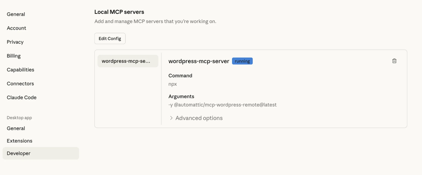The image size is (422, 175).
Task: Expand the Advanced options chevron
Action: click(x=171, y=118)
